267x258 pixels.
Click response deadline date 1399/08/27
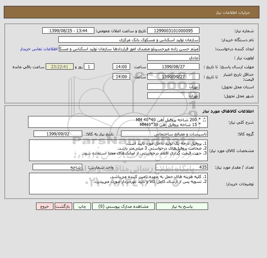click(173, 67)
